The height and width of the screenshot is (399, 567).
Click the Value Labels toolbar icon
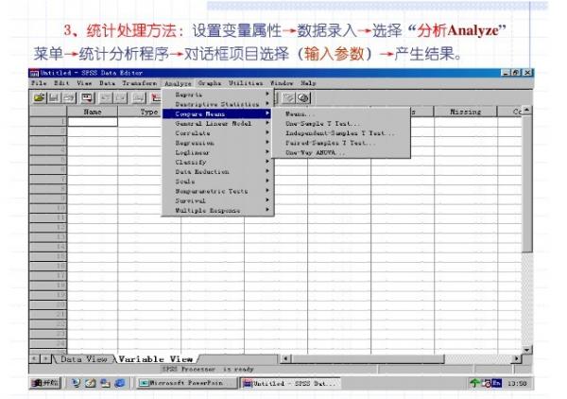[288, 98]
